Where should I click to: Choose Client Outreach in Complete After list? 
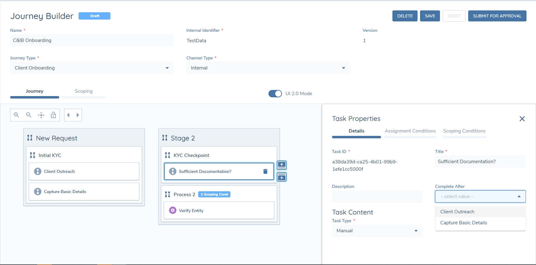pyautogui.click(x=457, y=212)
